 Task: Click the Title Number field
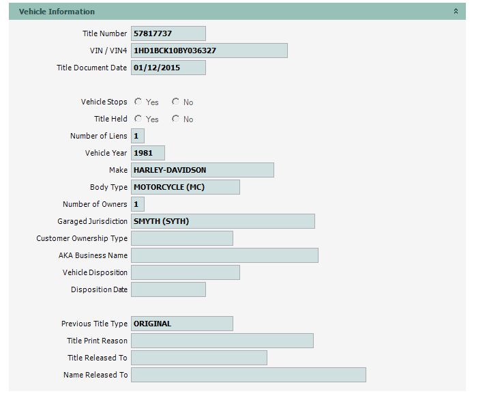tap(168, 33)
